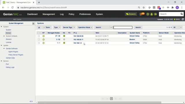The height and width of the screenshot is (104, 185).
Task: Toggle the select-all checkbox in table header
Action: pyautogui.click(x=39, y=33)
